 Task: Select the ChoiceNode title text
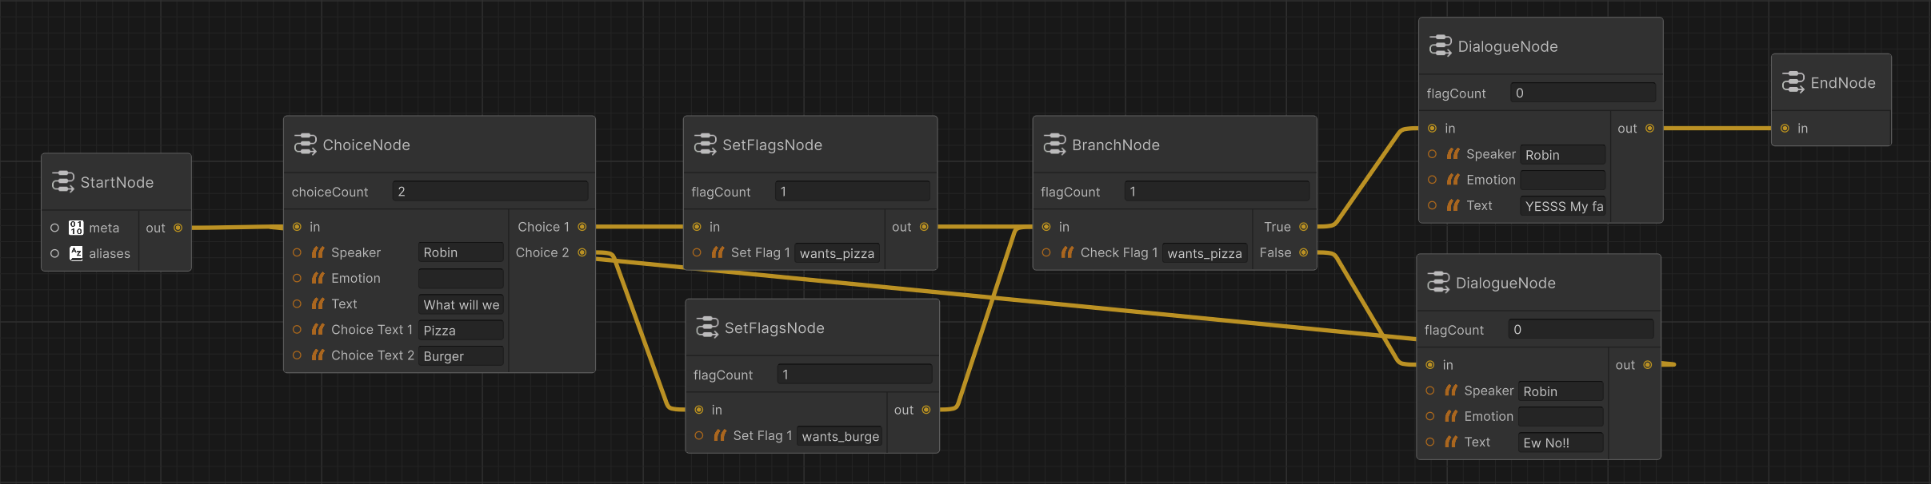(366, 145)
